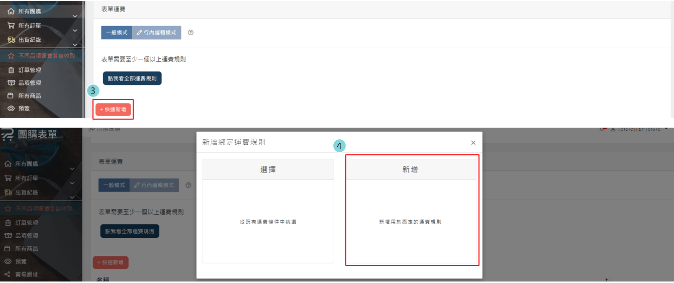Click the eye icon for 預覽 in upper sidebar

[x=11, y=108]
